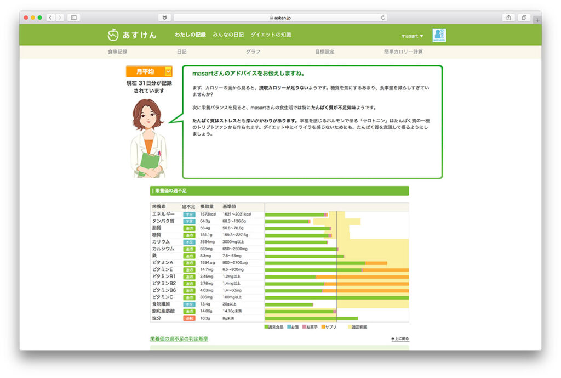The height and width of the screenshot is (378, 561).
Task: Expand the 月平均 period dropdown
Action: [168, 71]
